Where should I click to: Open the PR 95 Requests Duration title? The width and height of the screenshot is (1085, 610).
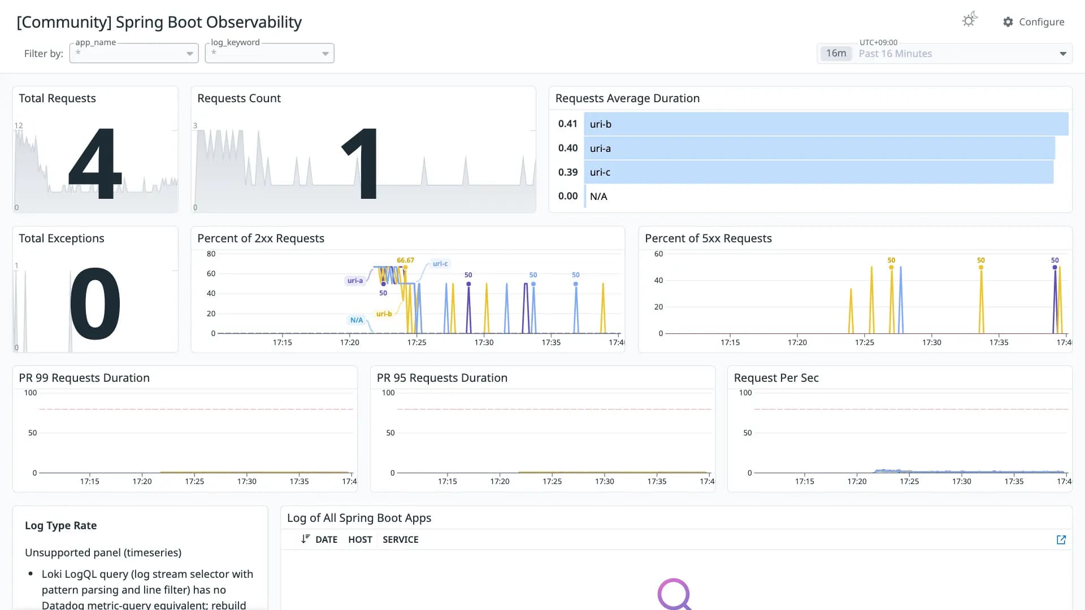(x=442, y=378)
